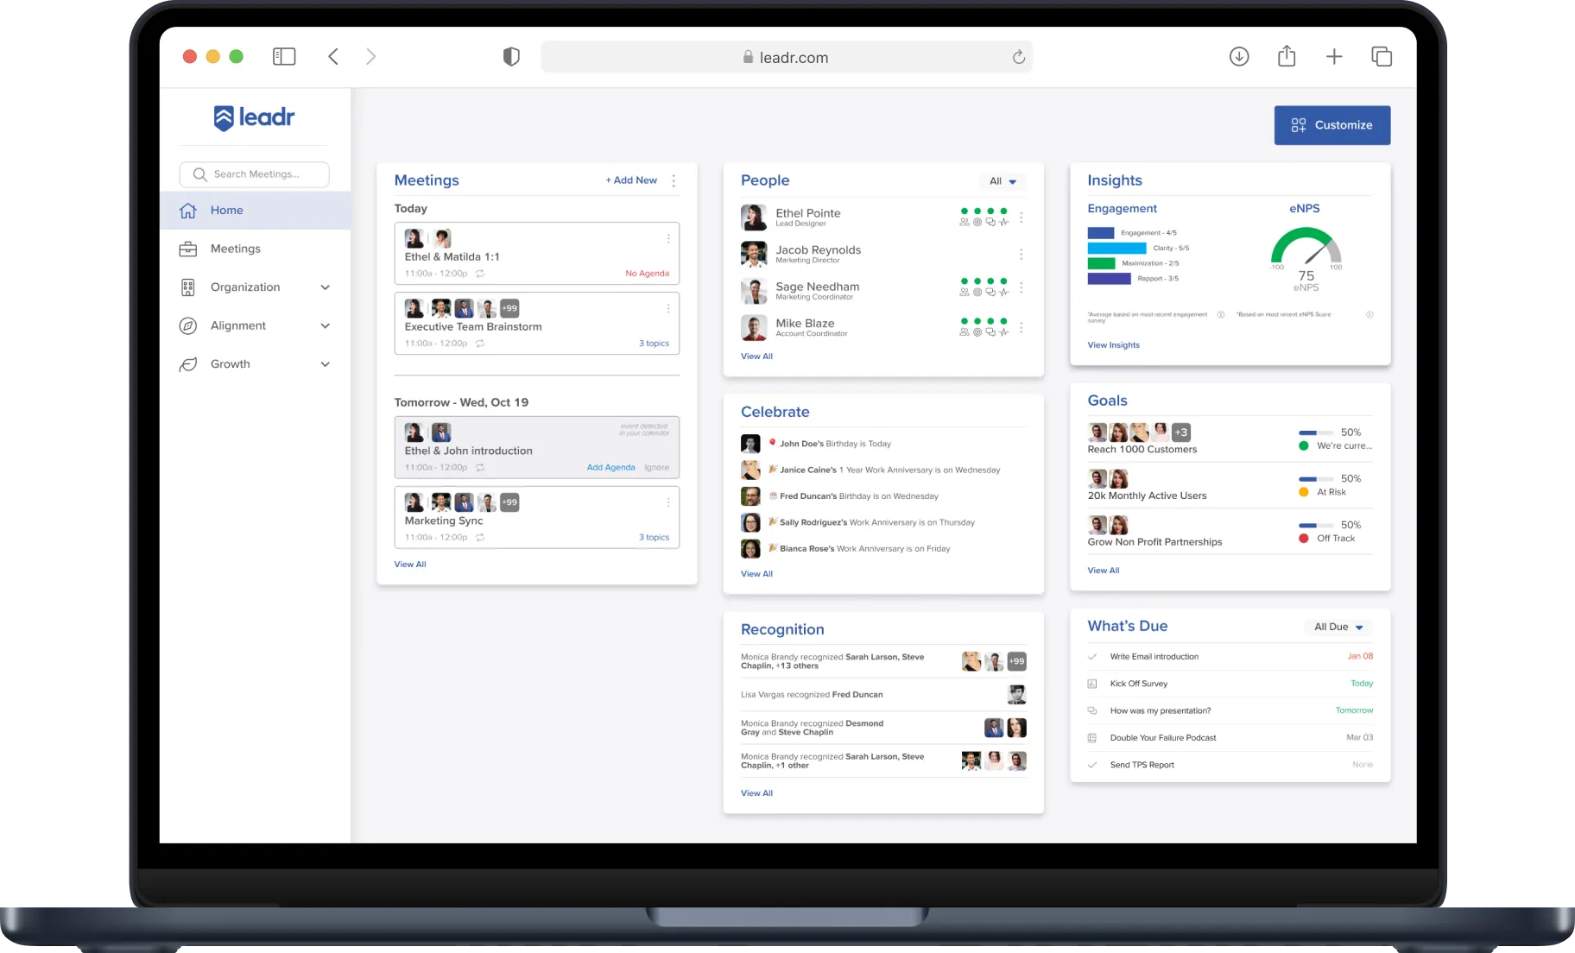
Task: View All people link
Action: 756,357
